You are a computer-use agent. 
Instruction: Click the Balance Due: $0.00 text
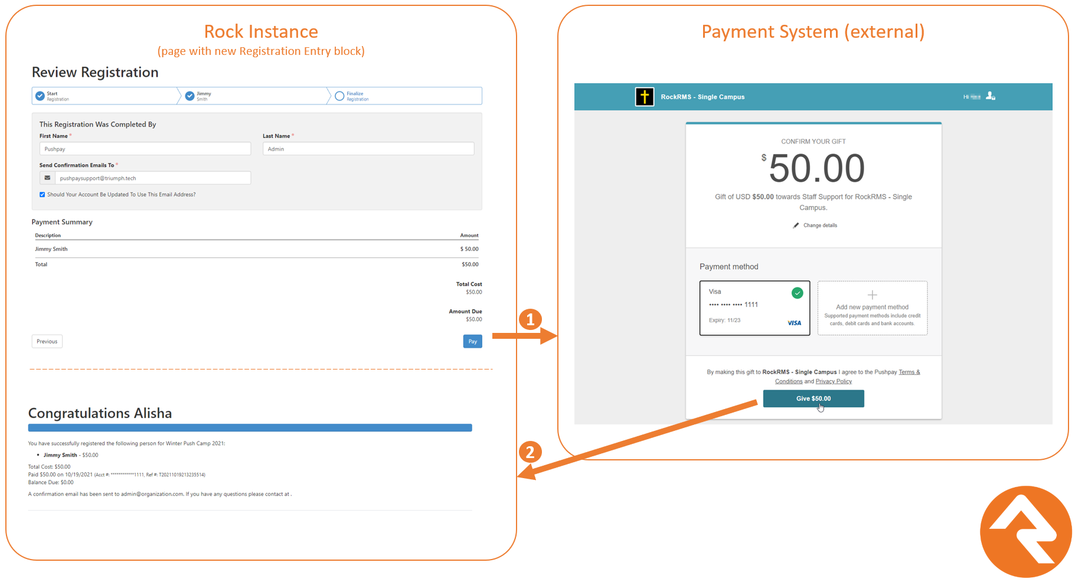(51, 482)
